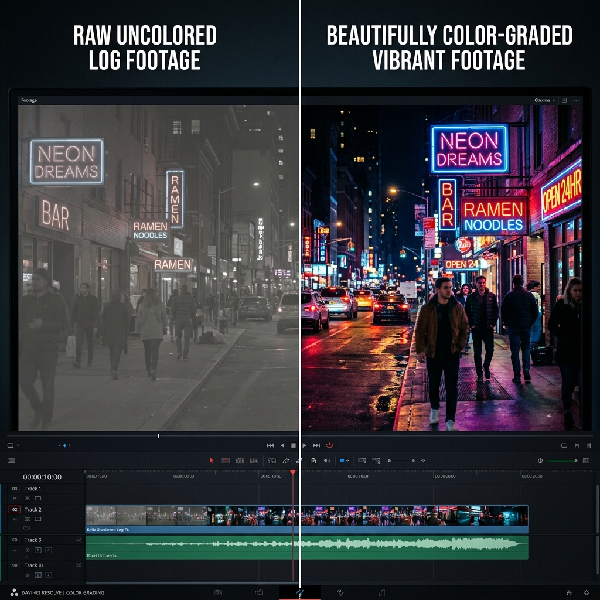600x600 pixels.
Task: Toggle Track 1 rectangle enable button
Action: click(38, 498)
